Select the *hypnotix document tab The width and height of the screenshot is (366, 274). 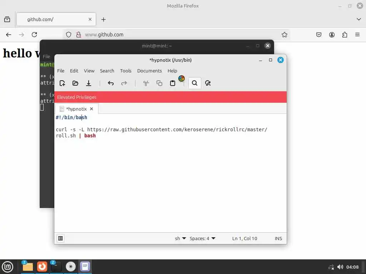76,109
